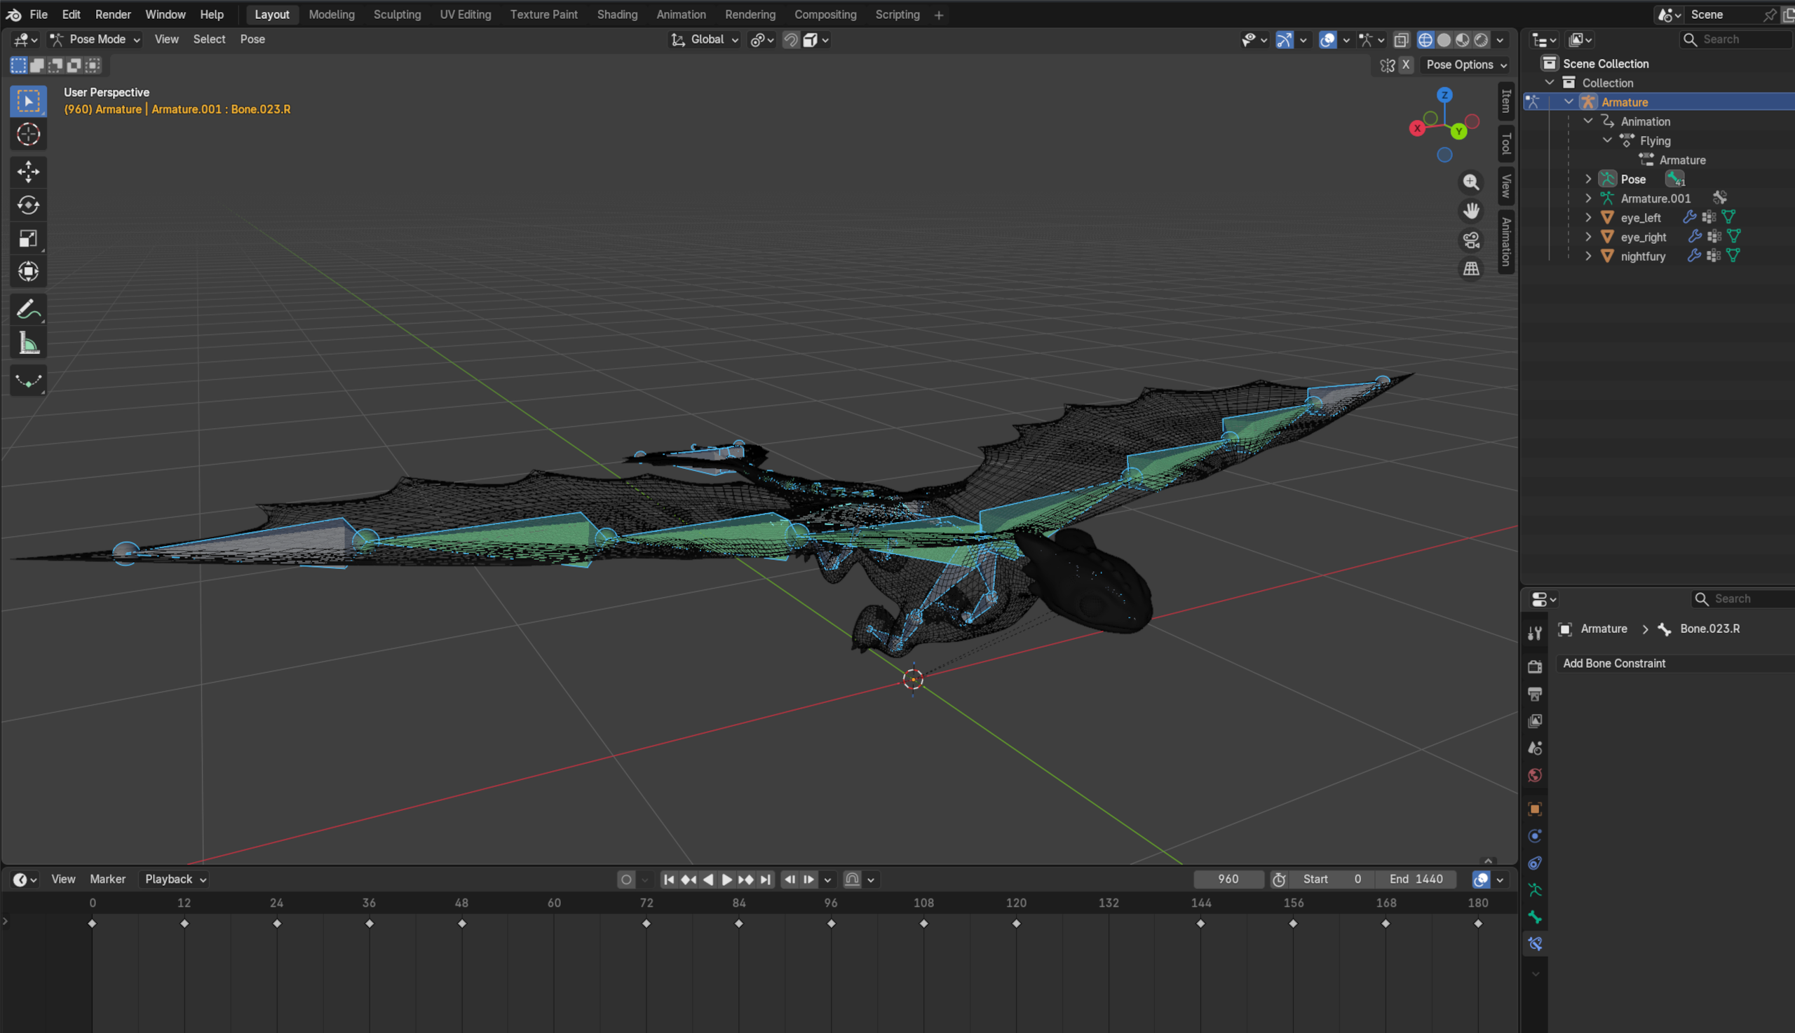Click the End frame field 1440

(x=1415, y=879)
